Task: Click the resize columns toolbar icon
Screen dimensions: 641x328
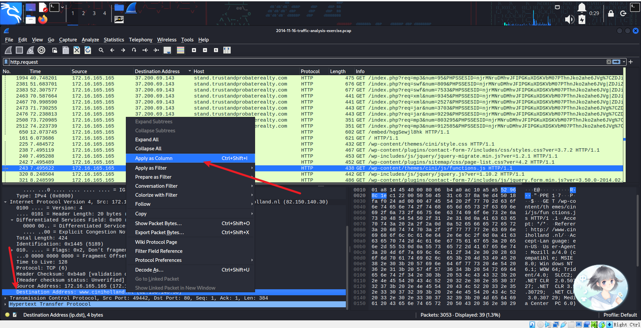Action: pyautogui.click(x=227, y=50)
